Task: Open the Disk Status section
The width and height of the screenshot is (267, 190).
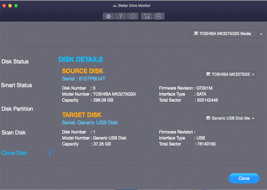Action: tap(15, 61)
